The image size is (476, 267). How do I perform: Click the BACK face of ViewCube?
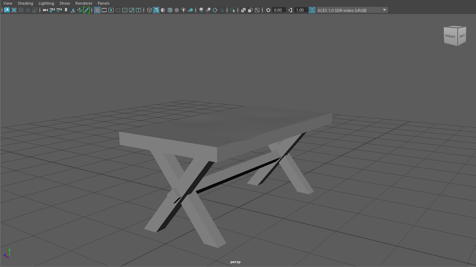pos(462,36)
